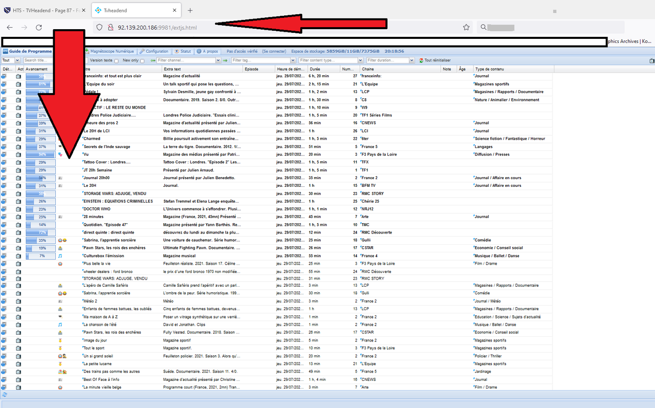Viewport: 655px width, 408px height.
Task: Click Tout réinitialiser reset button
Action: click(x=435, y=60)
